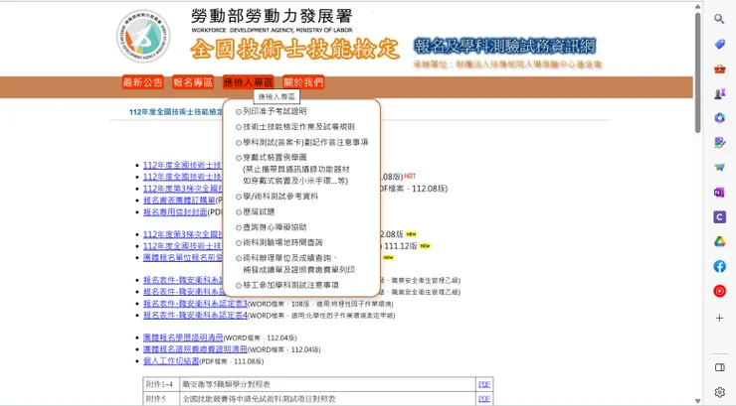The width and height of the screenshot is (736, 406).
Task: Open the OneNote sidebar icon
Action: pos(719,193)
